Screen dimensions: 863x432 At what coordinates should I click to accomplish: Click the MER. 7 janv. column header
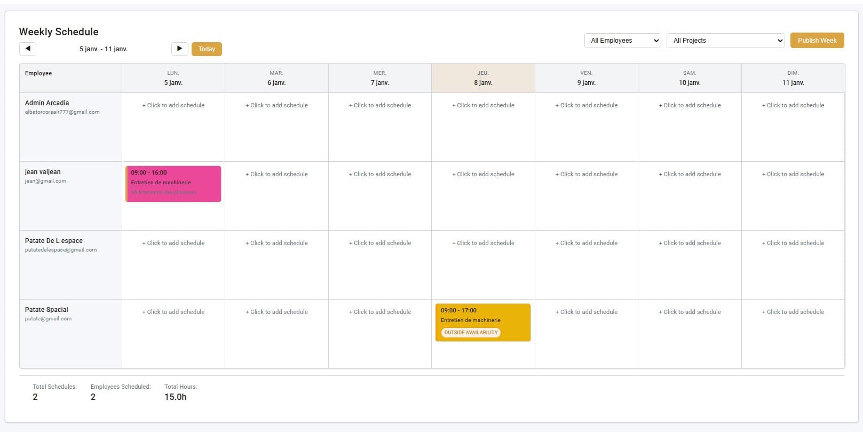380,78
